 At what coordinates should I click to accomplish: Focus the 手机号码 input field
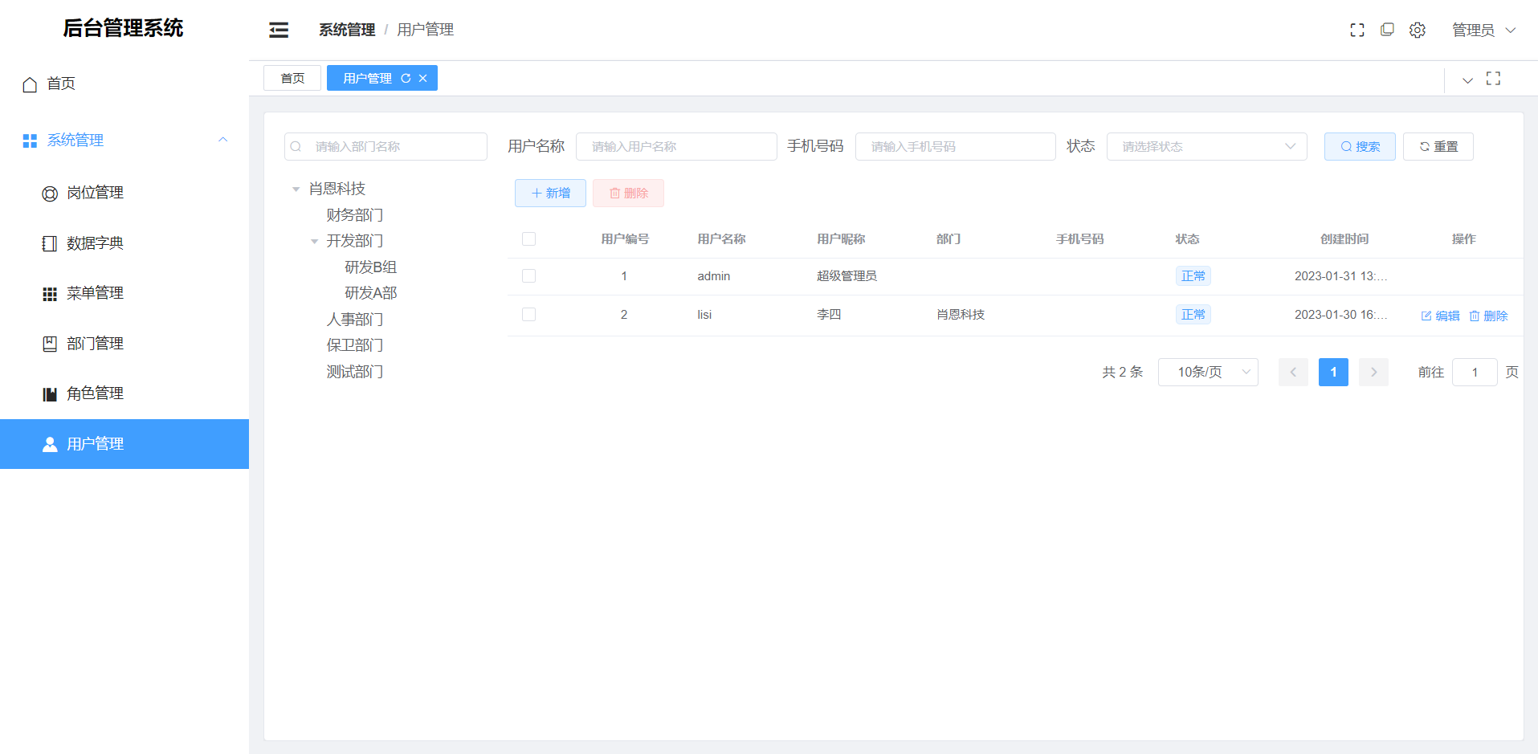click(956, 146)
